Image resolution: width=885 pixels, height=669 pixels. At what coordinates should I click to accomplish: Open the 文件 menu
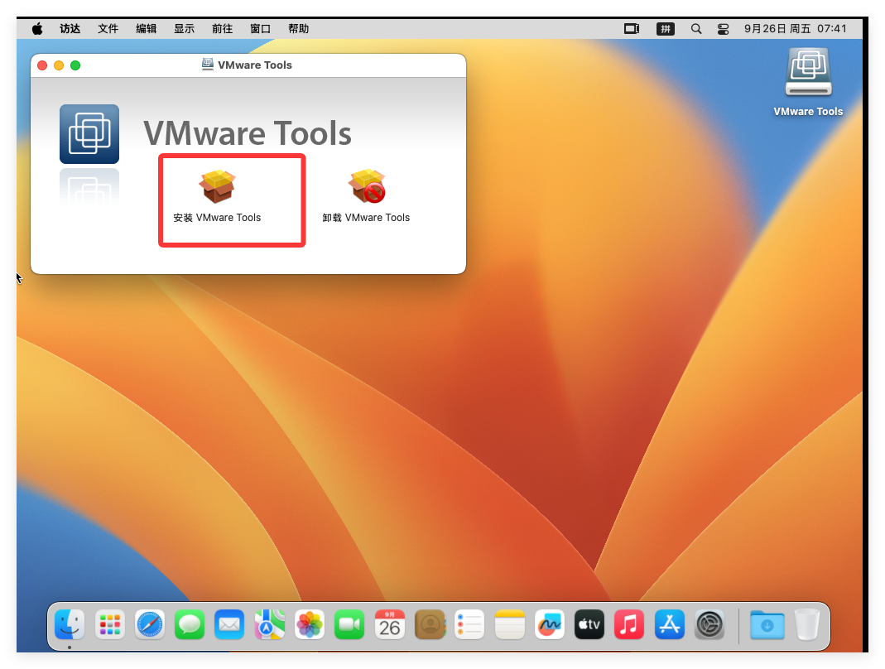click(108, 29)
